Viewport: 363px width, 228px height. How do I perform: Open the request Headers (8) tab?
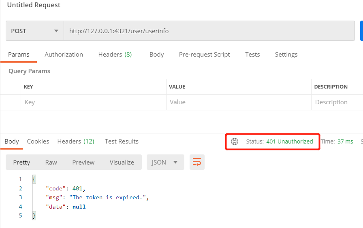(x=115, y=55)
